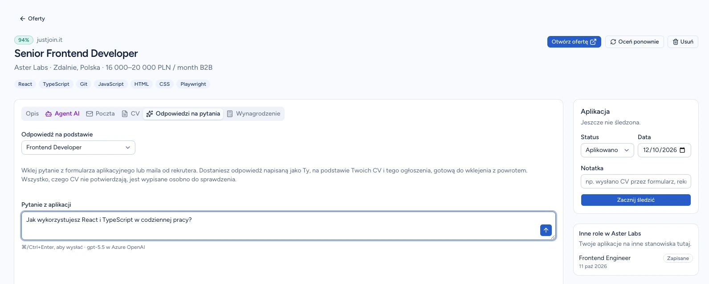Click the Data field showing 12/10/2026
Image resolution: width=709 pixels, height=284 pixels.
click(664, 150)
